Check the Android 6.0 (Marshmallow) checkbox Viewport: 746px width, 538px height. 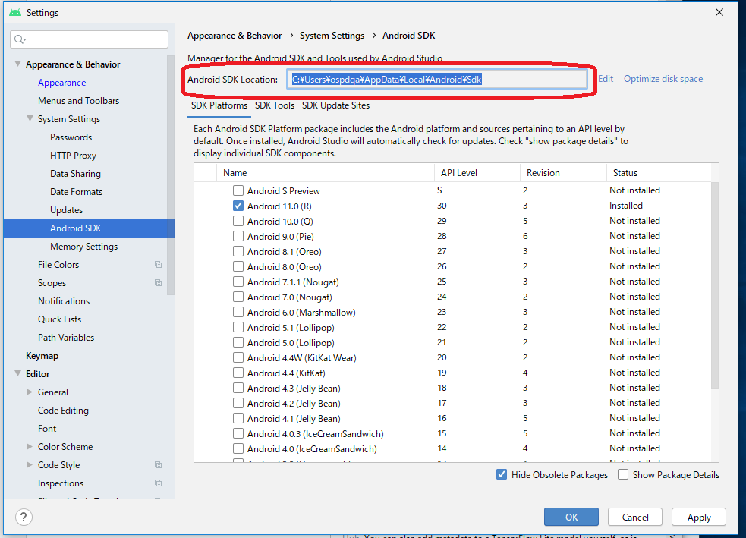238,313
